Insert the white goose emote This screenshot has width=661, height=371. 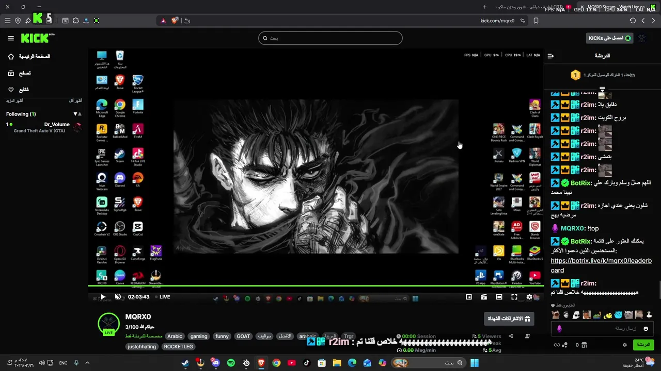[650, 315]
